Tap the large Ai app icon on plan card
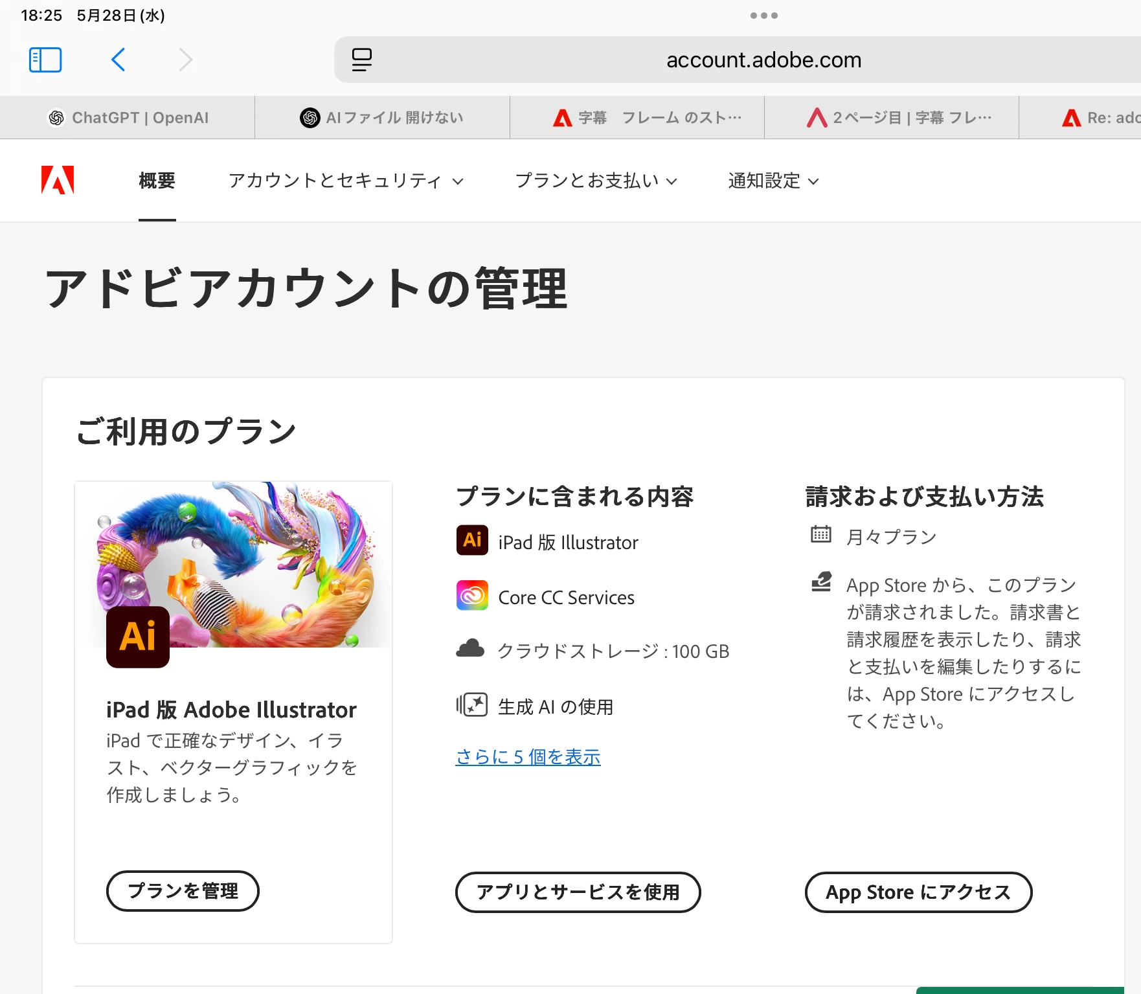The width and height of the screenshot is (1141, 994). pyautogui.click(x=138, y=637)
